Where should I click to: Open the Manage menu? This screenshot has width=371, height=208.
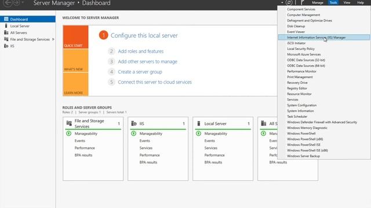(x=318, y=2)
